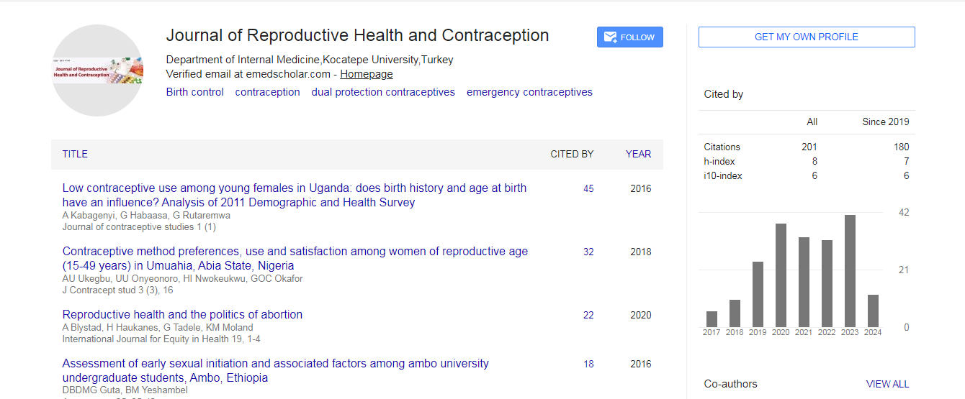
Task: Click the 32 citation count link
Action: 588,252
